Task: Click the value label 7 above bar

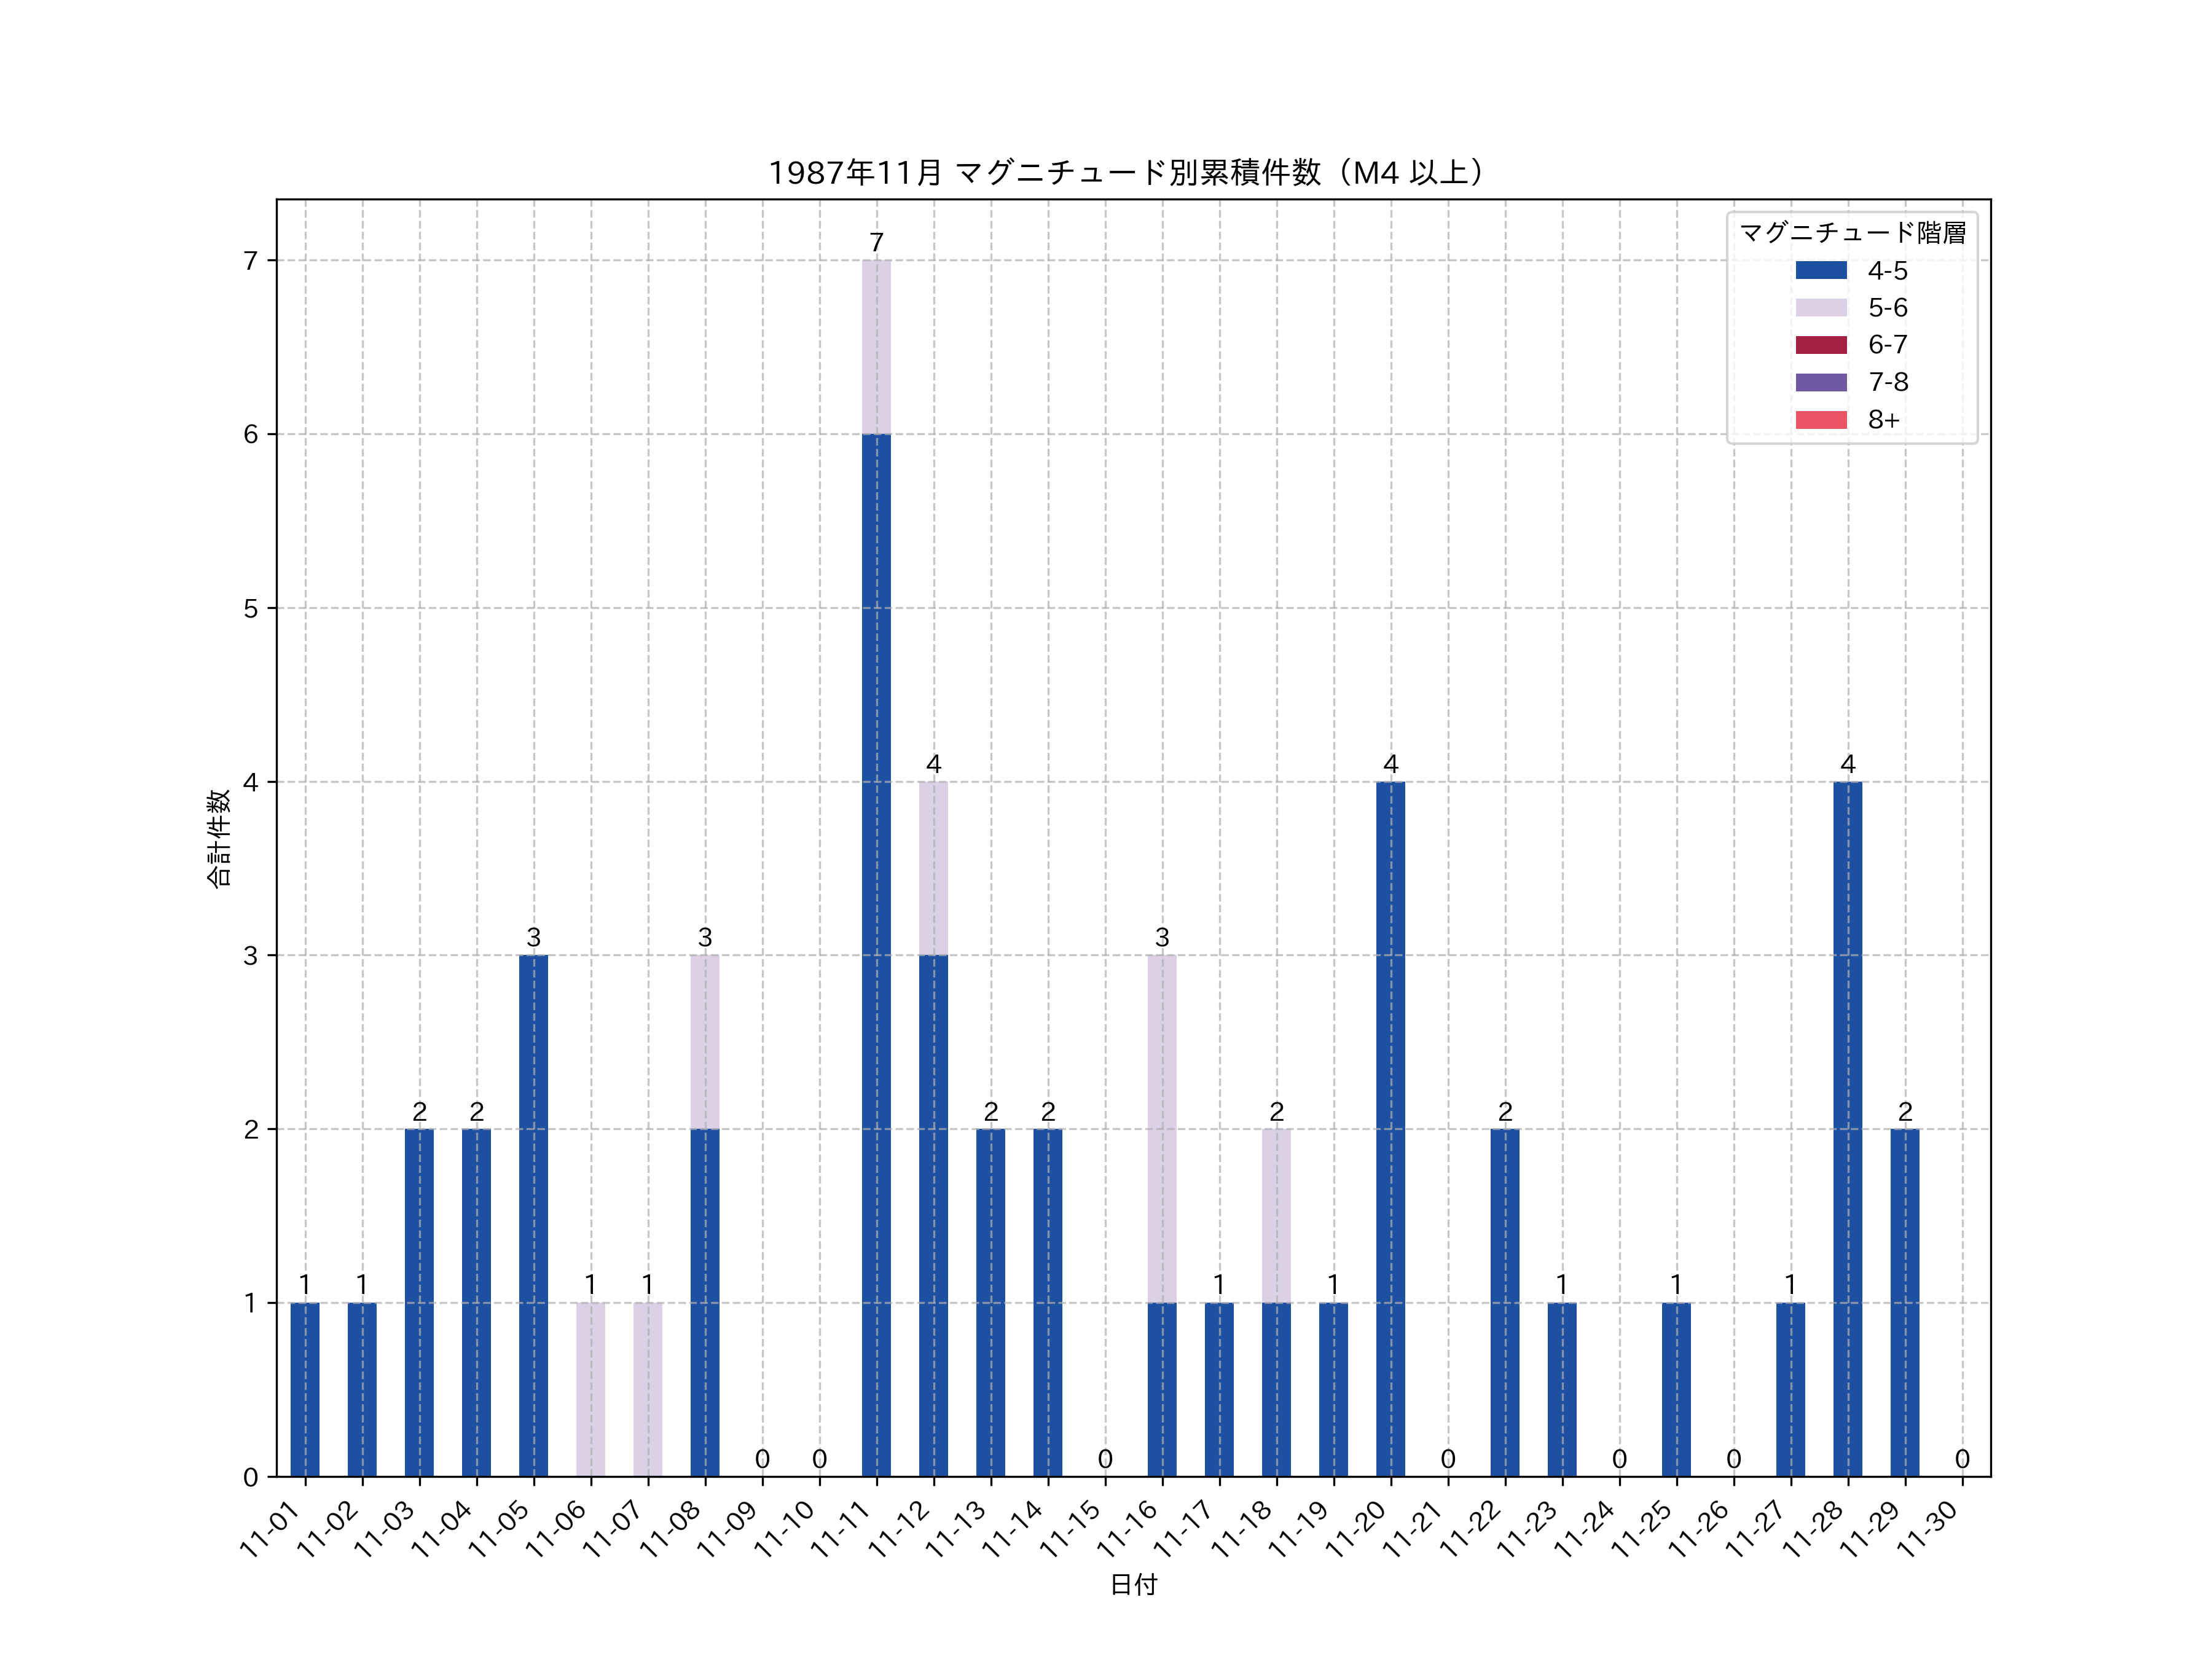Action: [x=876, y=243]
